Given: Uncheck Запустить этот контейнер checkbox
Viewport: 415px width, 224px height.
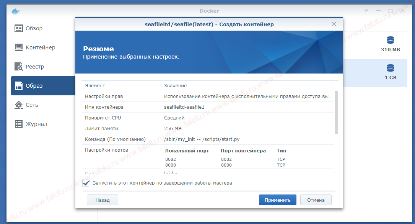Looking at the screenshot, I should point(86,183).
